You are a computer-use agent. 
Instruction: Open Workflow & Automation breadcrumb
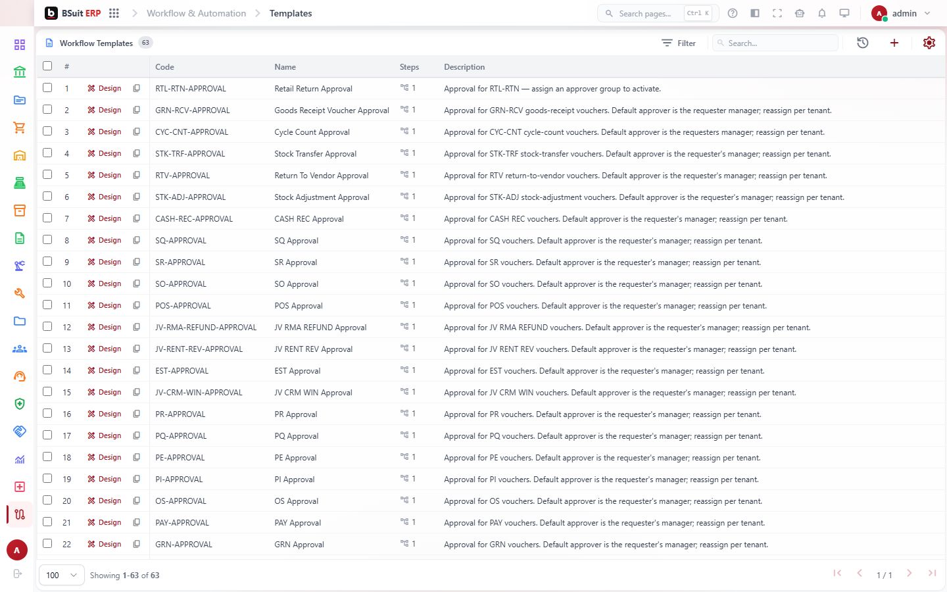196,13
